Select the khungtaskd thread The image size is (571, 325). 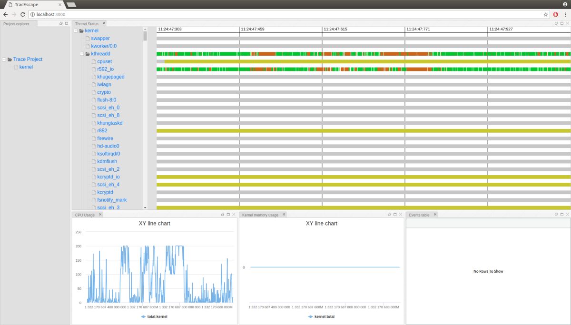tap(110, 123)
